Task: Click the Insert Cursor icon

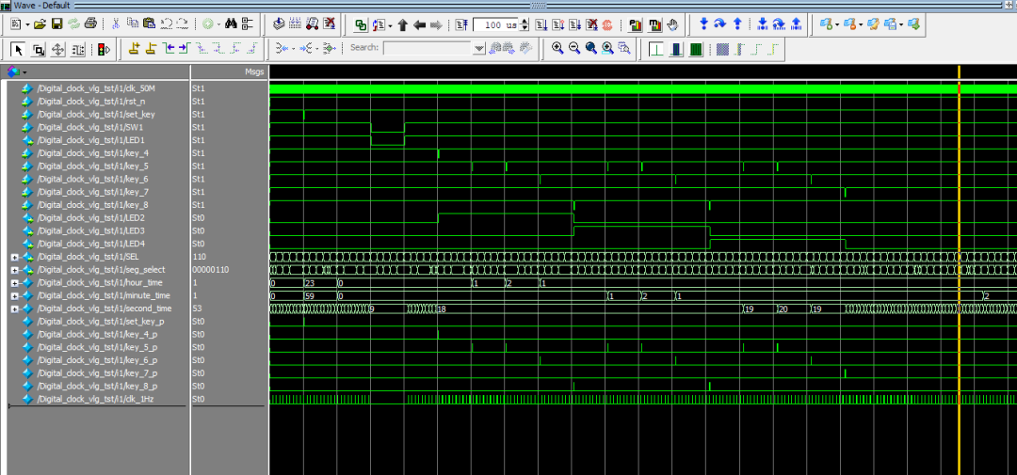Action: (x=134, y=49)
